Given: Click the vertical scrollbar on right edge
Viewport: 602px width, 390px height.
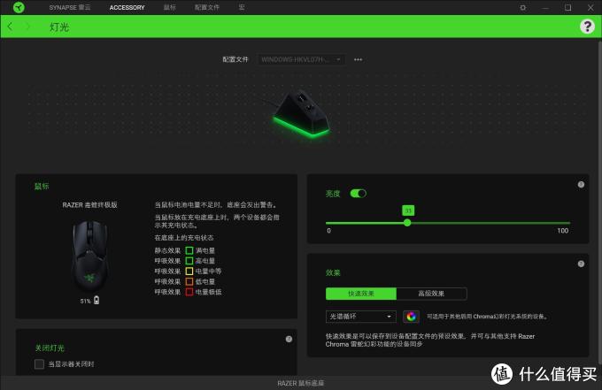Looking at the screenshot, I should point(599,202).
